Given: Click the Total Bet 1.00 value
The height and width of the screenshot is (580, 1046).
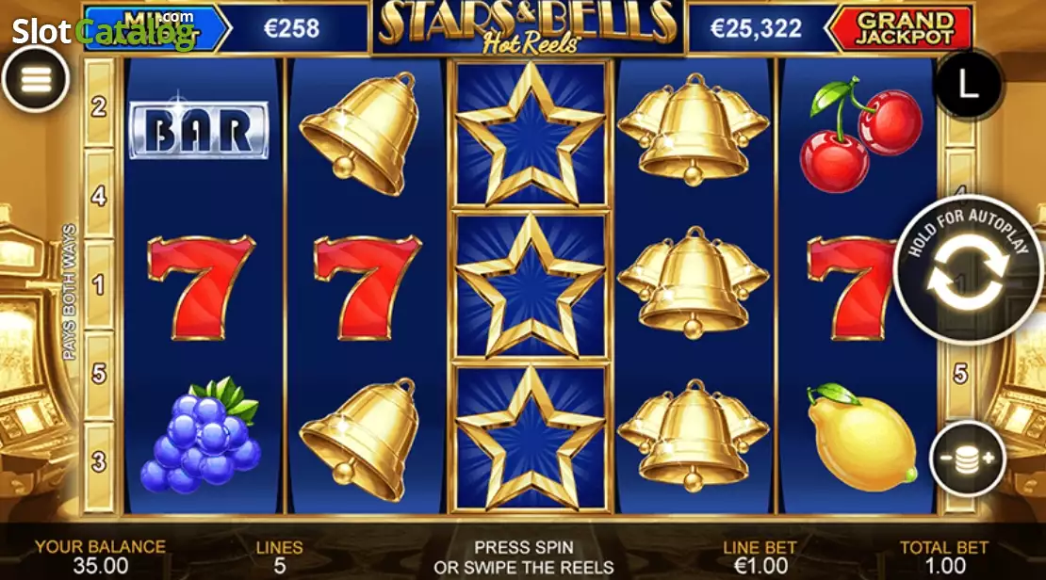Looking at the screenshot, I should coord(944,566).
